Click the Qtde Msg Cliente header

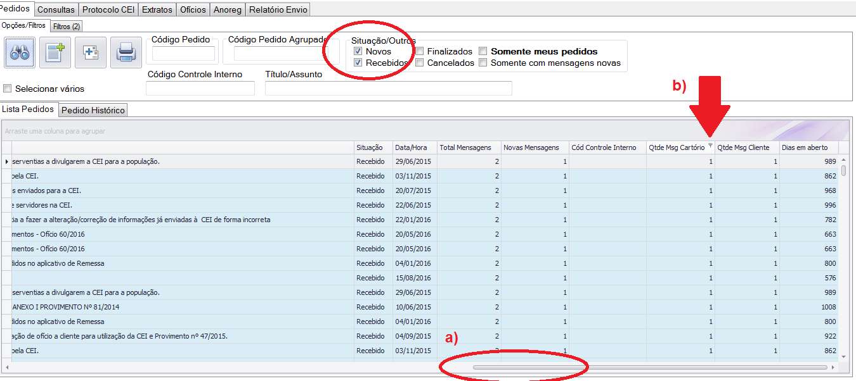[x=748, y=147]
